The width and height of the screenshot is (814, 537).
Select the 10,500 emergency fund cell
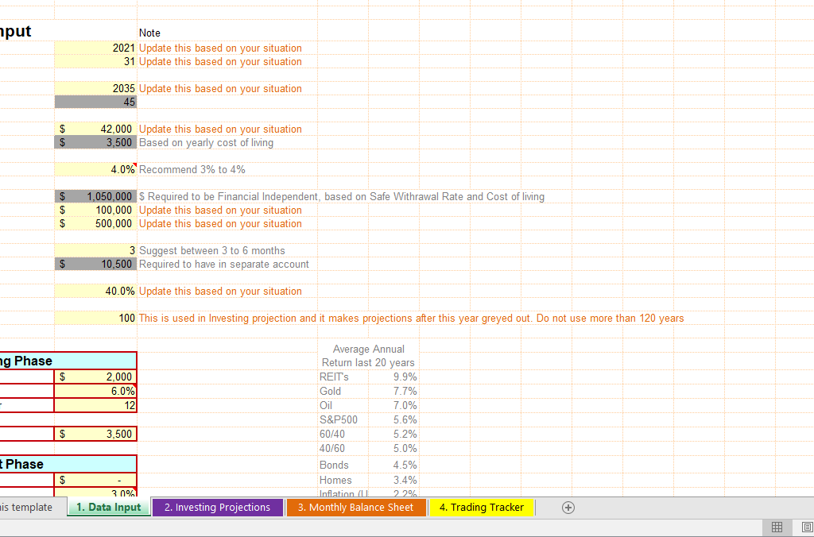coord(96,264)
